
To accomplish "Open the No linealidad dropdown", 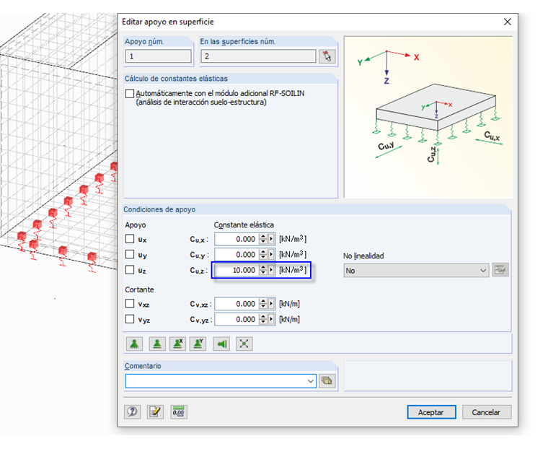I will click(416, 271).
